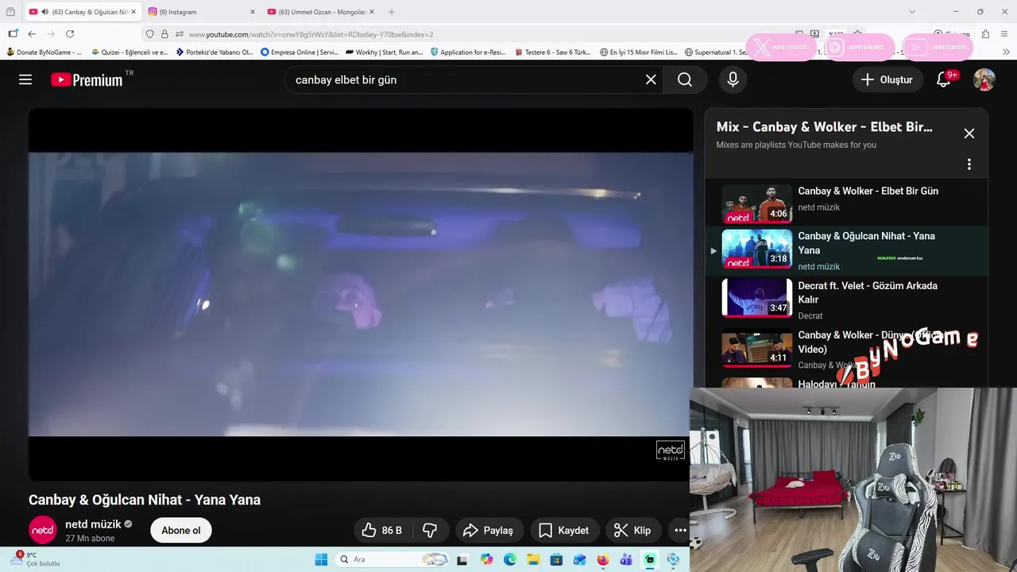Mute the audio icon on the Canbay tab
This screenshot has width=1017, height=572.
[44, 12]
